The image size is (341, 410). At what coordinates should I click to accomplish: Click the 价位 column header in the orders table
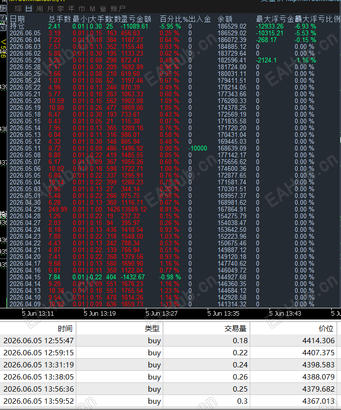(326, 328)
